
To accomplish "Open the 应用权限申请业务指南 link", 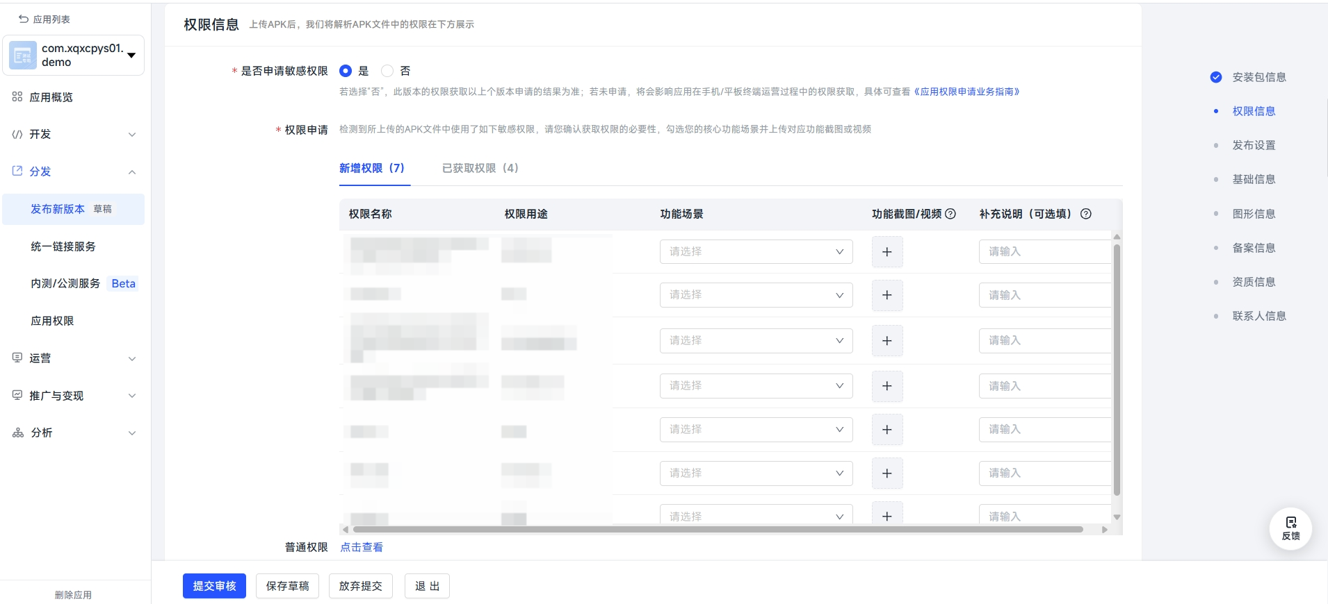I will coord(966,92).
